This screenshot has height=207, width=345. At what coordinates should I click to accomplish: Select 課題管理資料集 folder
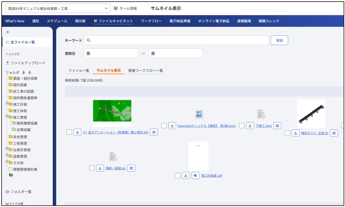25,169
